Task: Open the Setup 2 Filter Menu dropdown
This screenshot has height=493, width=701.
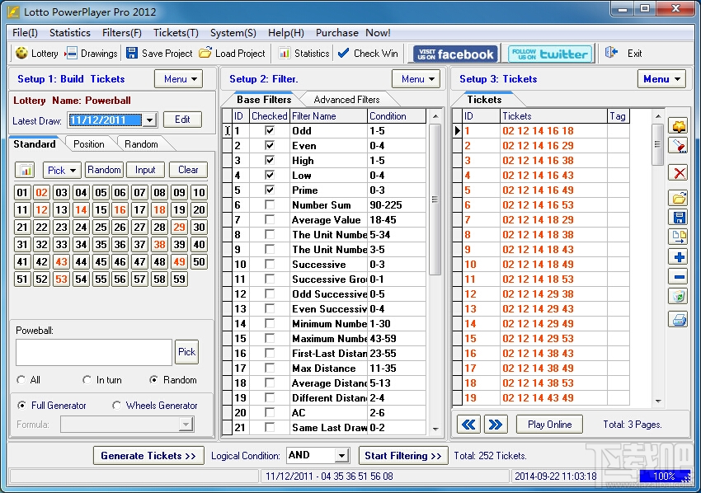Action: 416,79
